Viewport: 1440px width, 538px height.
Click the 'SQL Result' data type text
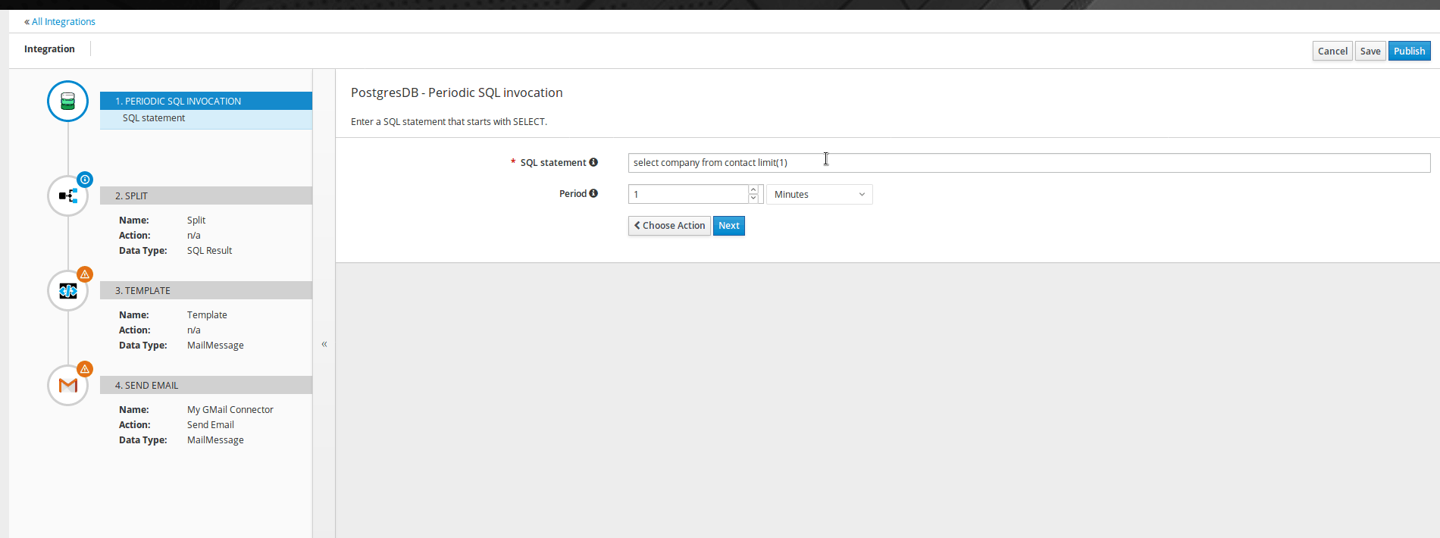[x=210, y=251]
